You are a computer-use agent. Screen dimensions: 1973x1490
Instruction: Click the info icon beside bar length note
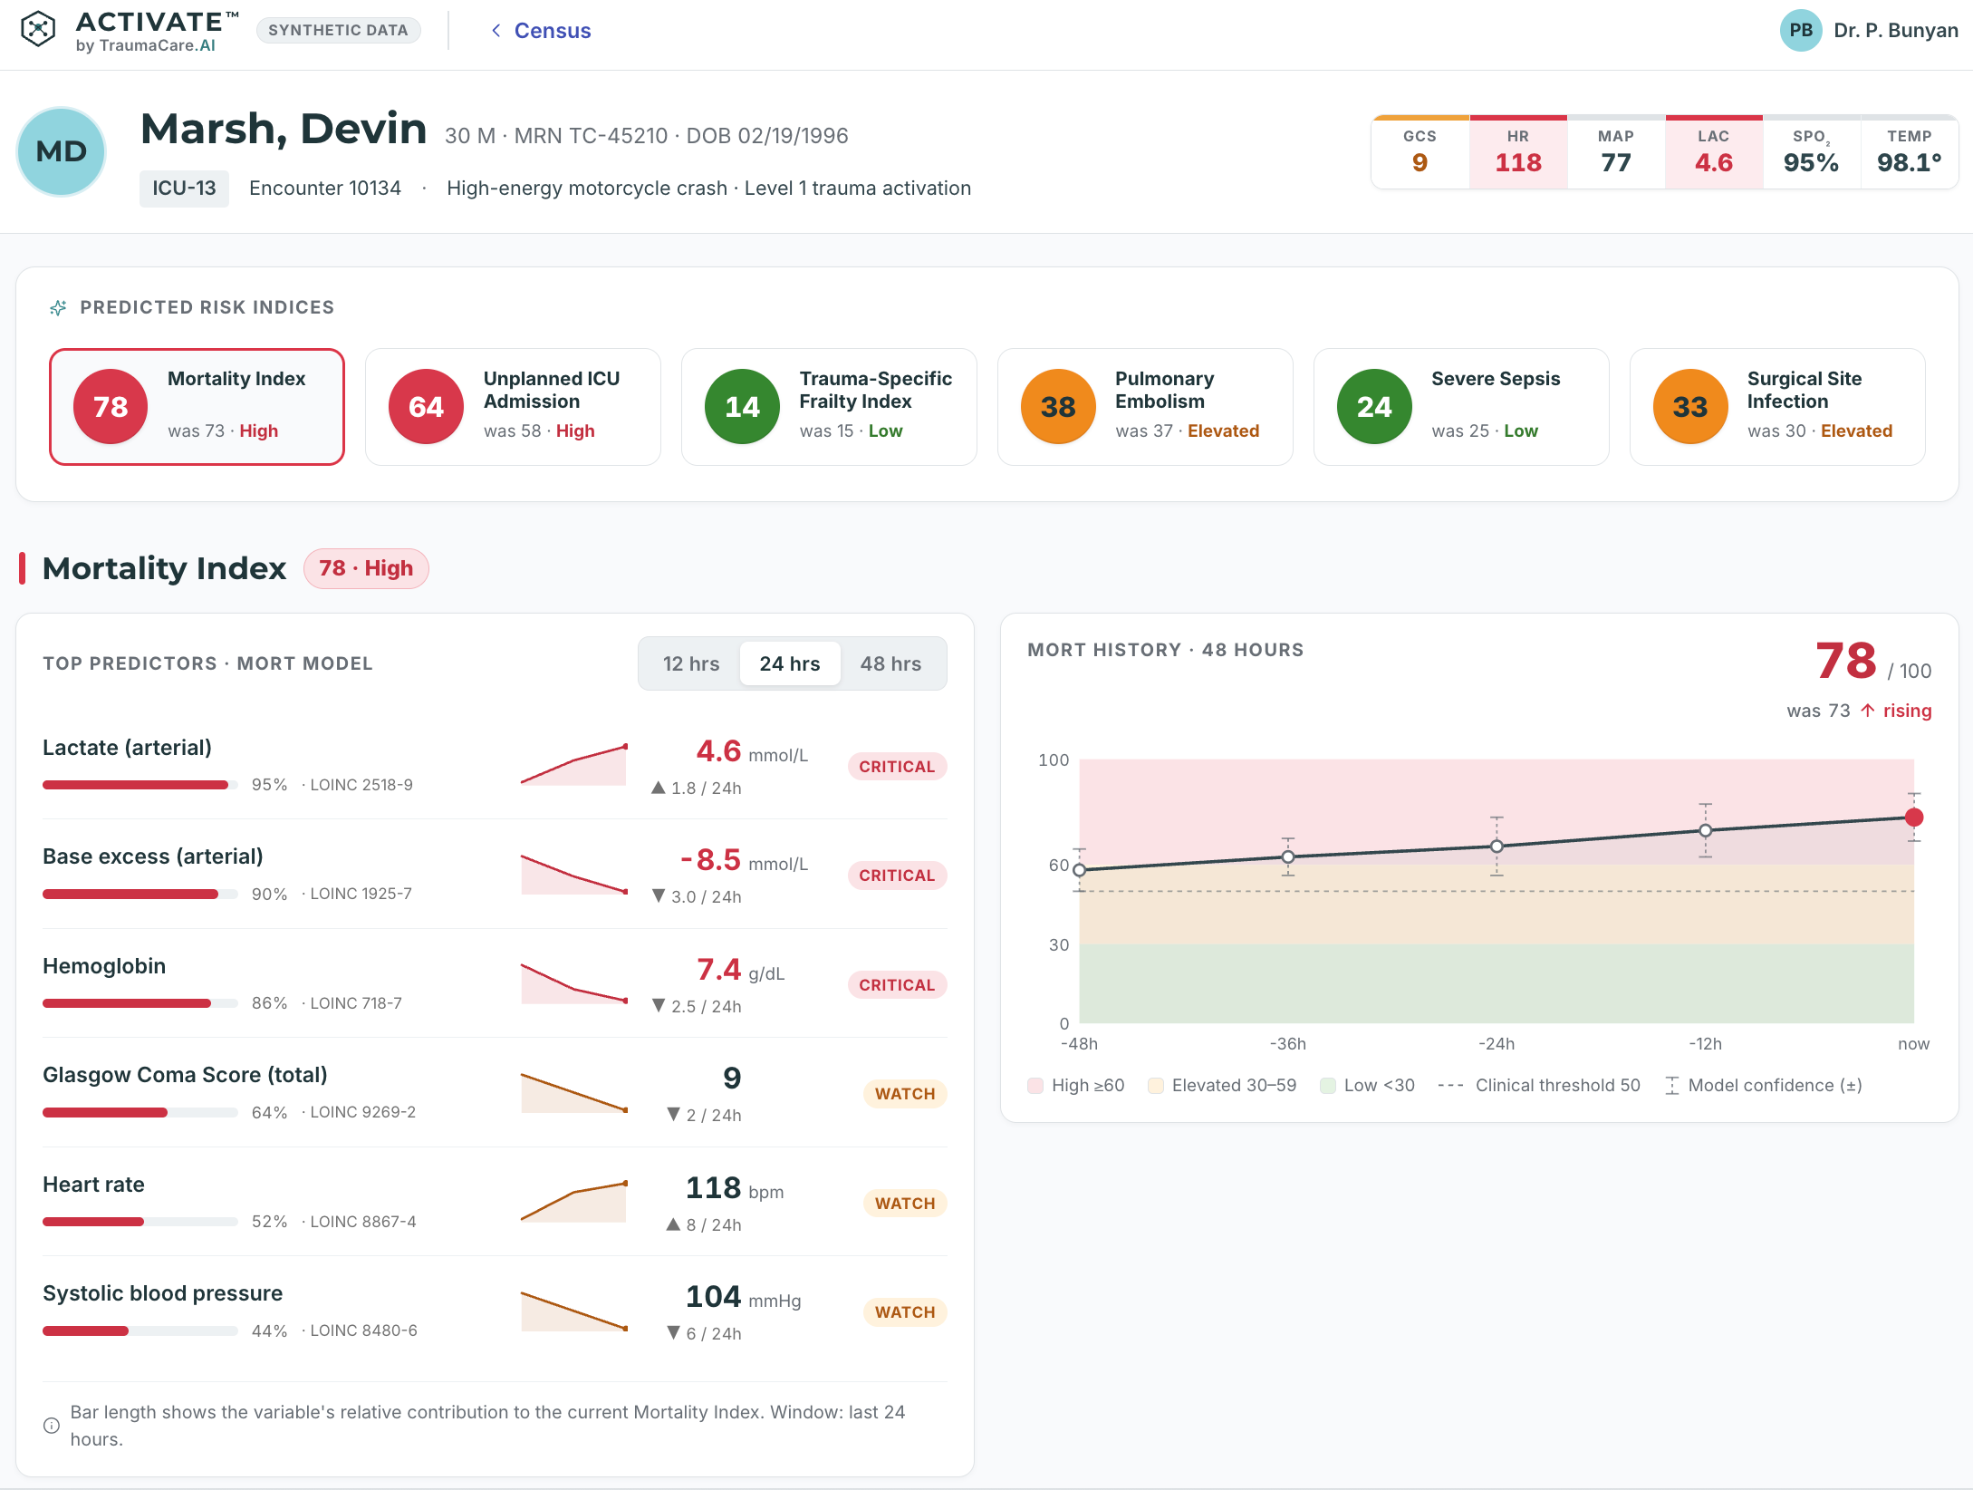pos(52,1426)
